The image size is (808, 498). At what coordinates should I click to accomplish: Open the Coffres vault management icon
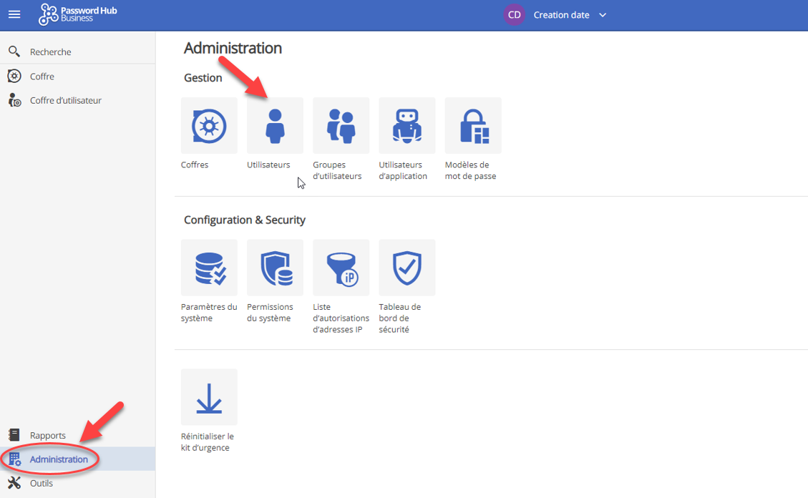(209, 126)
